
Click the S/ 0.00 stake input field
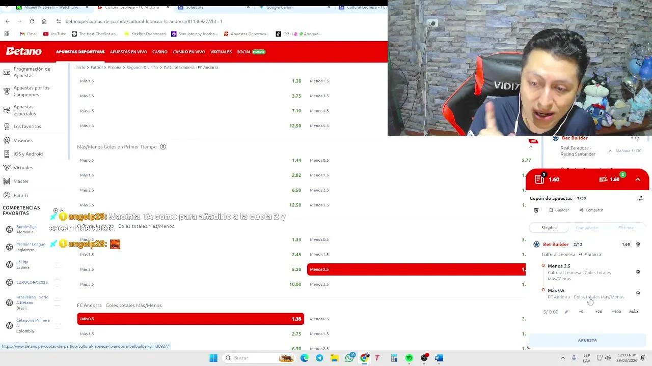click(551, 312)
